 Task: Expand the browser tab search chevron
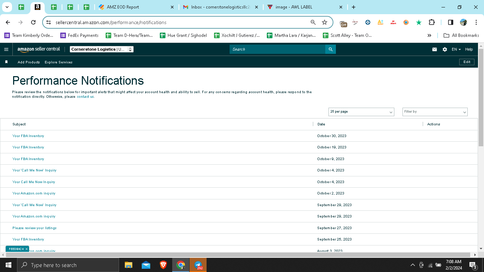pos(7,7)
